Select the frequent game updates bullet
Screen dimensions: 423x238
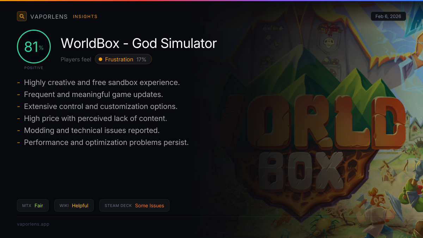click(x=93, y=94)
